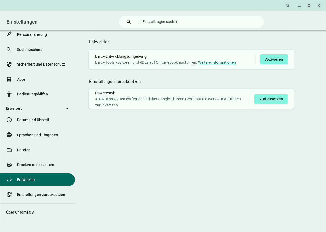The width and height of the screenshot is (326, 232).
Task: Click the Linux-Entwicklungsumgebung title text
Action: [121, 56]
